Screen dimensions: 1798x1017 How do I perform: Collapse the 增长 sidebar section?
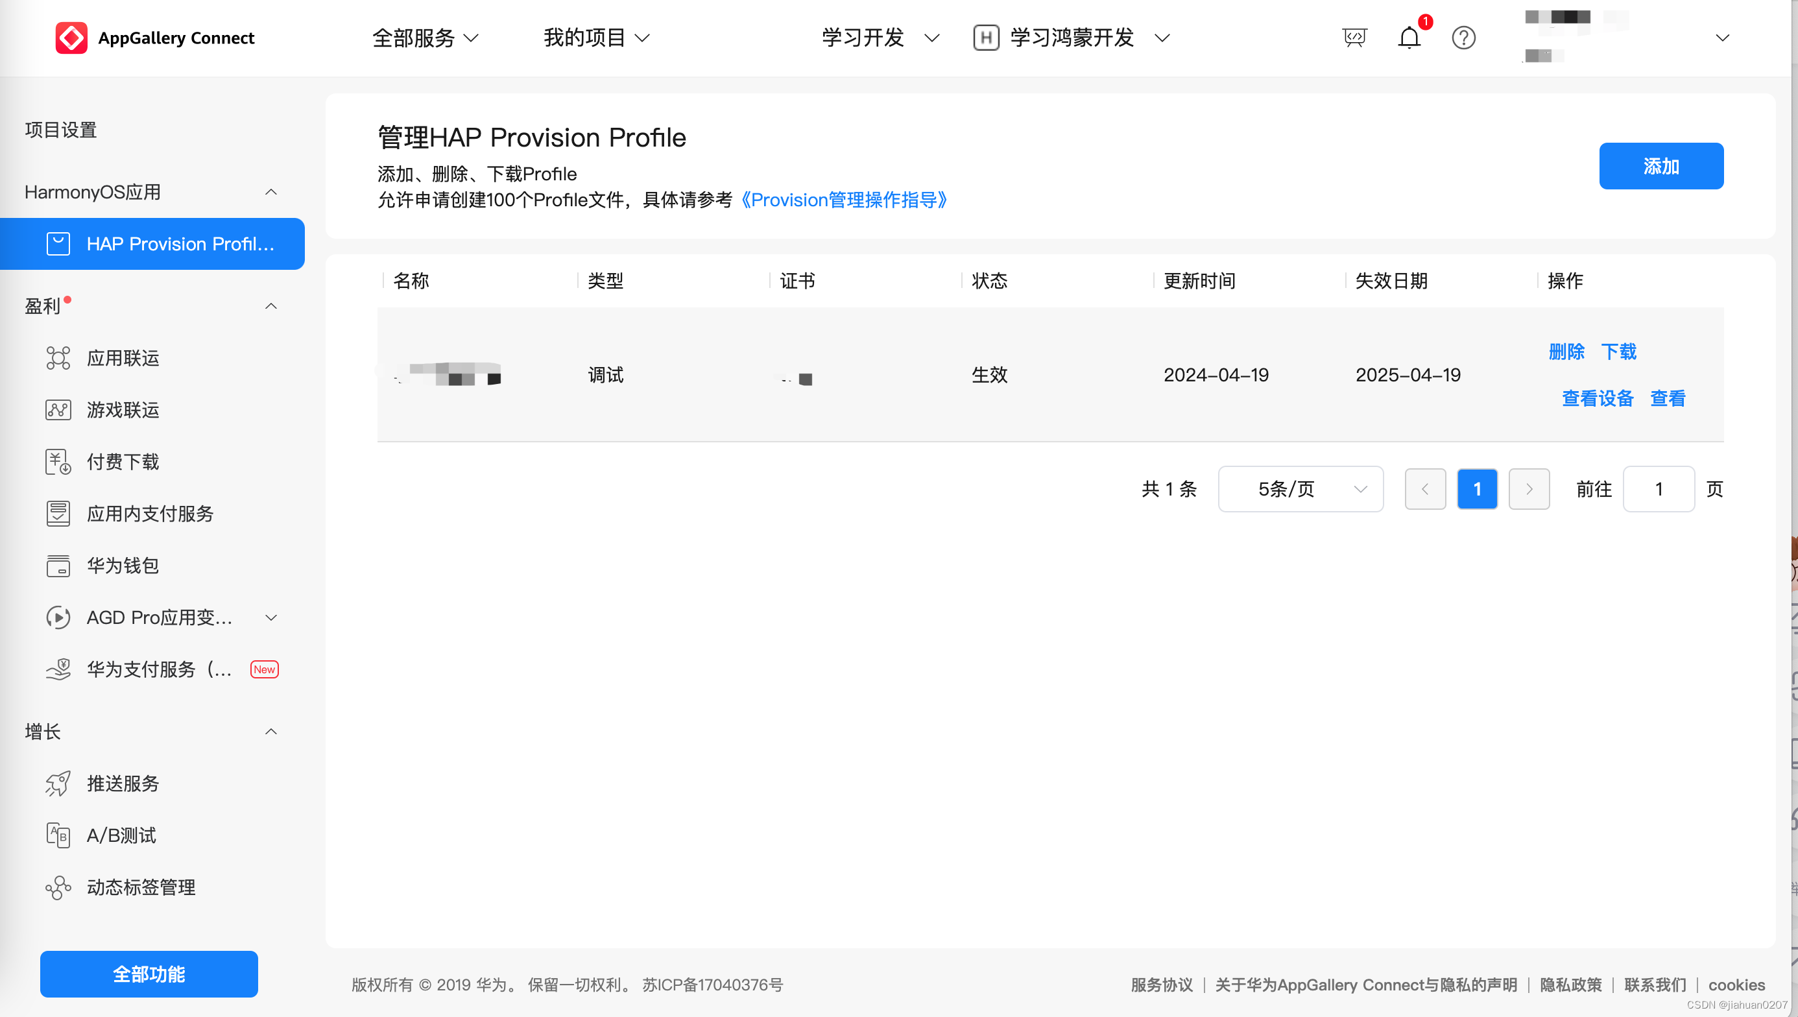click(271, 732)
